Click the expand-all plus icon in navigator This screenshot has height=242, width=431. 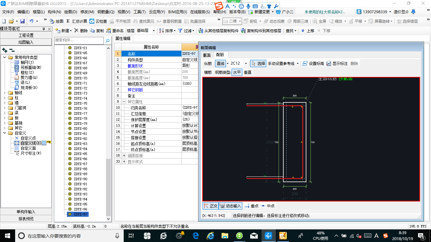5,50
